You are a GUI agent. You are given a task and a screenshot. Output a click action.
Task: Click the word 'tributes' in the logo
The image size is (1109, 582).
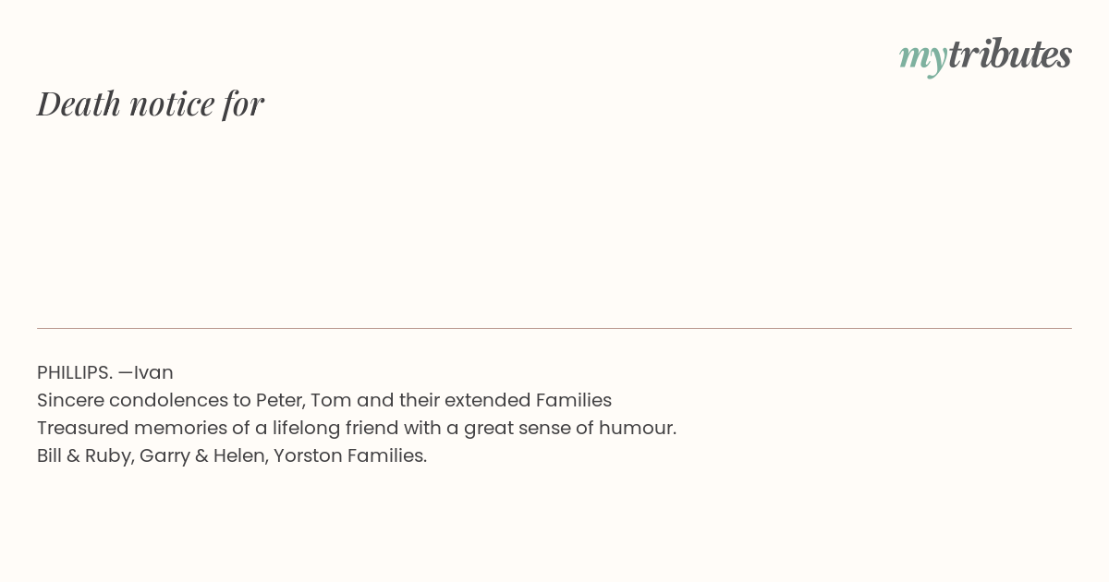tap(1010, 55)
